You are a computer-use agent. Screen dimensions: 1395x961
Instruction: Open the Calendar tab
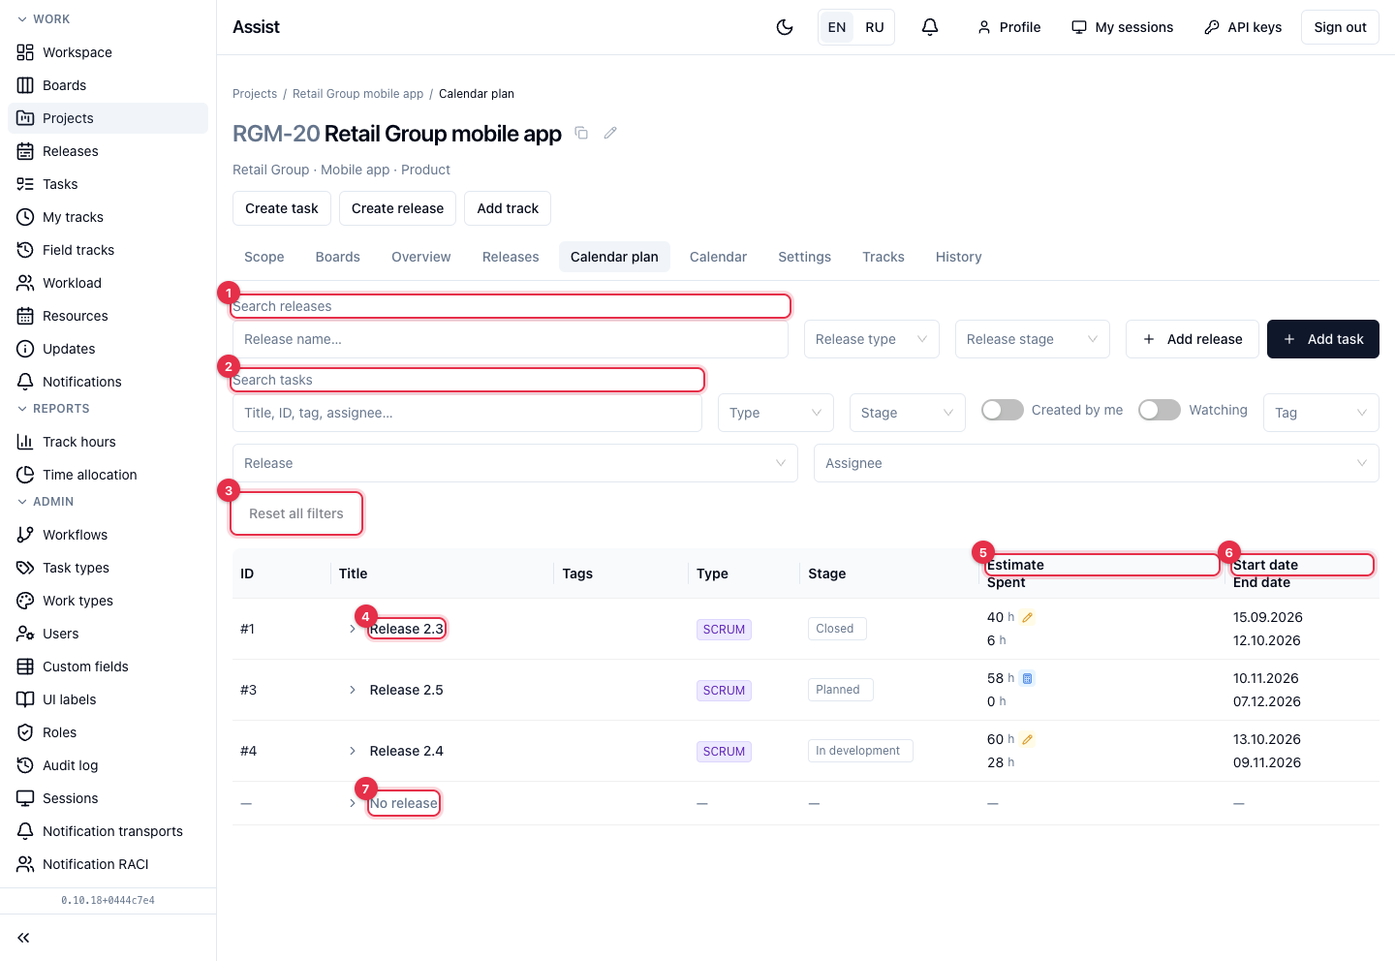pos(718,257)
